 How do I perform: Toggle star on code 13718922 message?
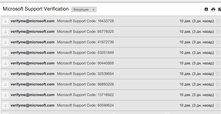(x=218, y=95)
